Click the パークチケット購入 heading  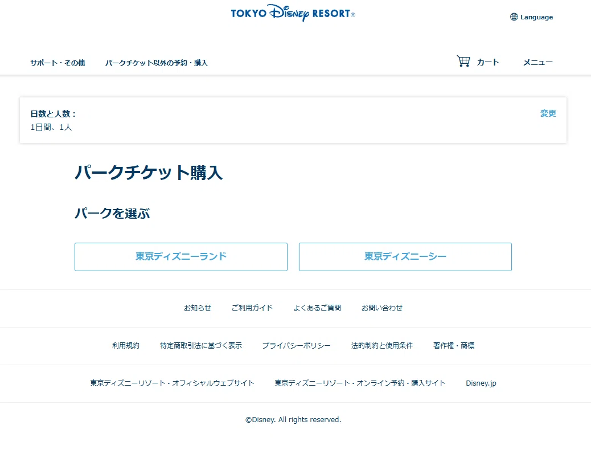tap(149, 173)
